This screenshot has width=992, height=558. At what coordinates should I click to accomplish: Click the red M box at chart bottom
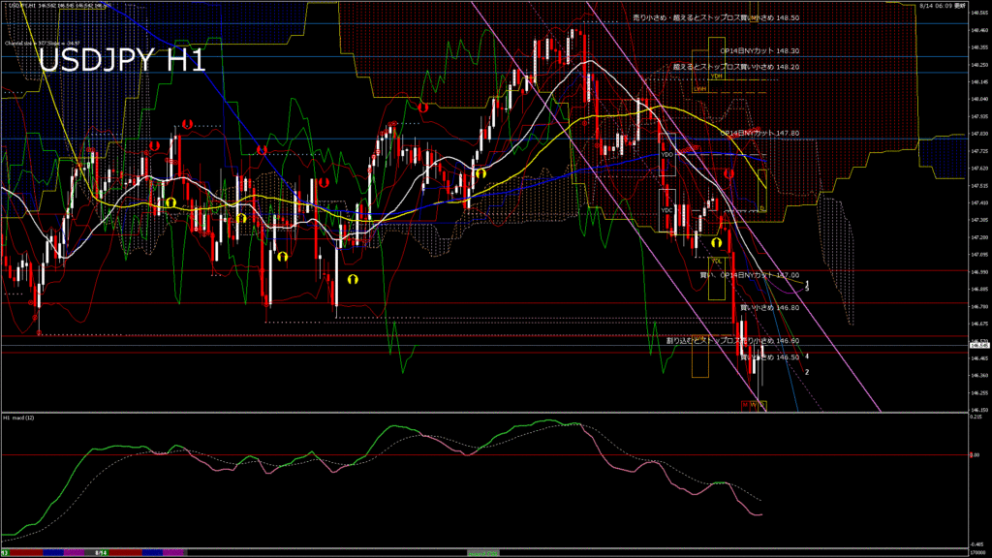[x=745, y=405]
